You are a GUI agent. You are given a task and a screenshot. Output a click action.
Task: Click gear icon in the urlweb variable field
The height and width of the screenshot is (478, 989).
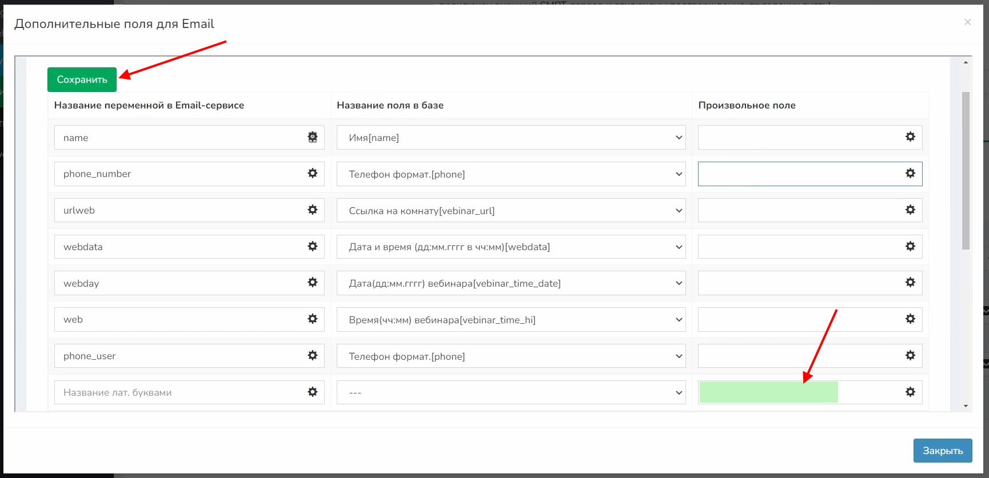point(312,210)
